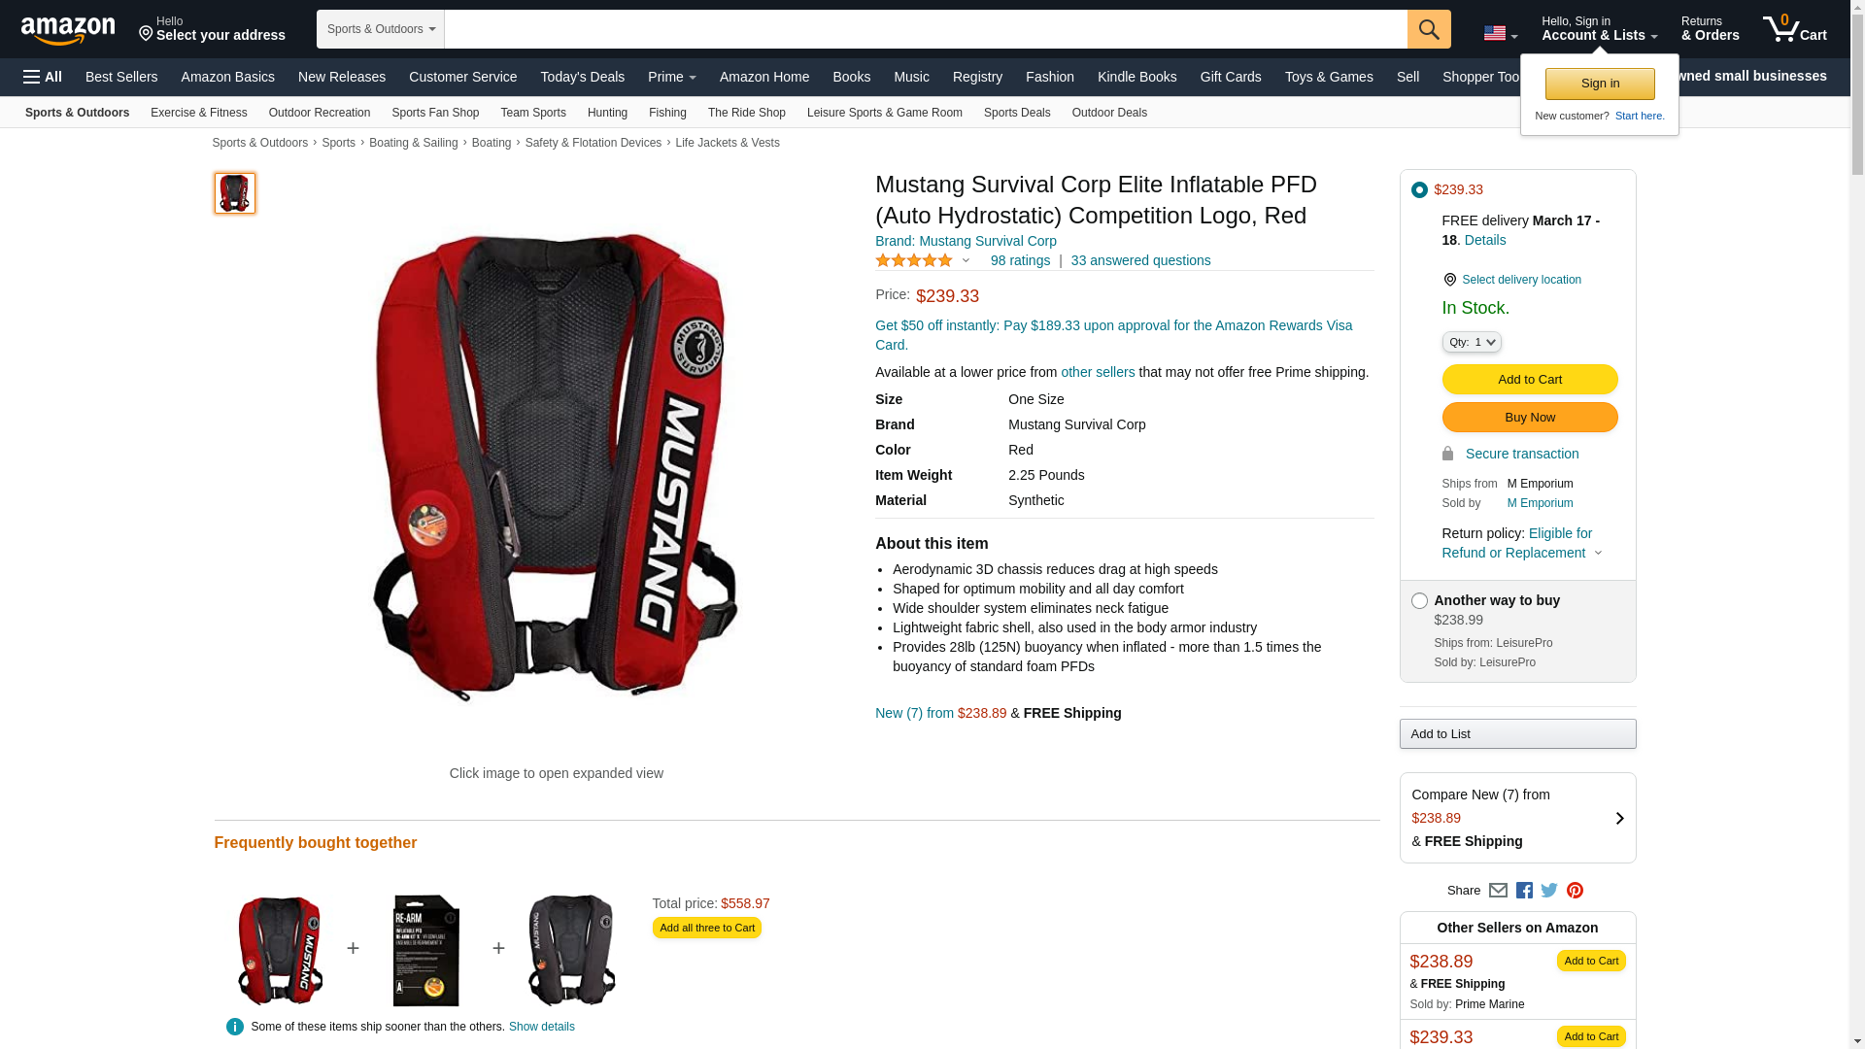The width and height of the screenshot is (1865, 1049).
Task: Expand the Sports & Outdoors search category dropdown
Action: 380,29
